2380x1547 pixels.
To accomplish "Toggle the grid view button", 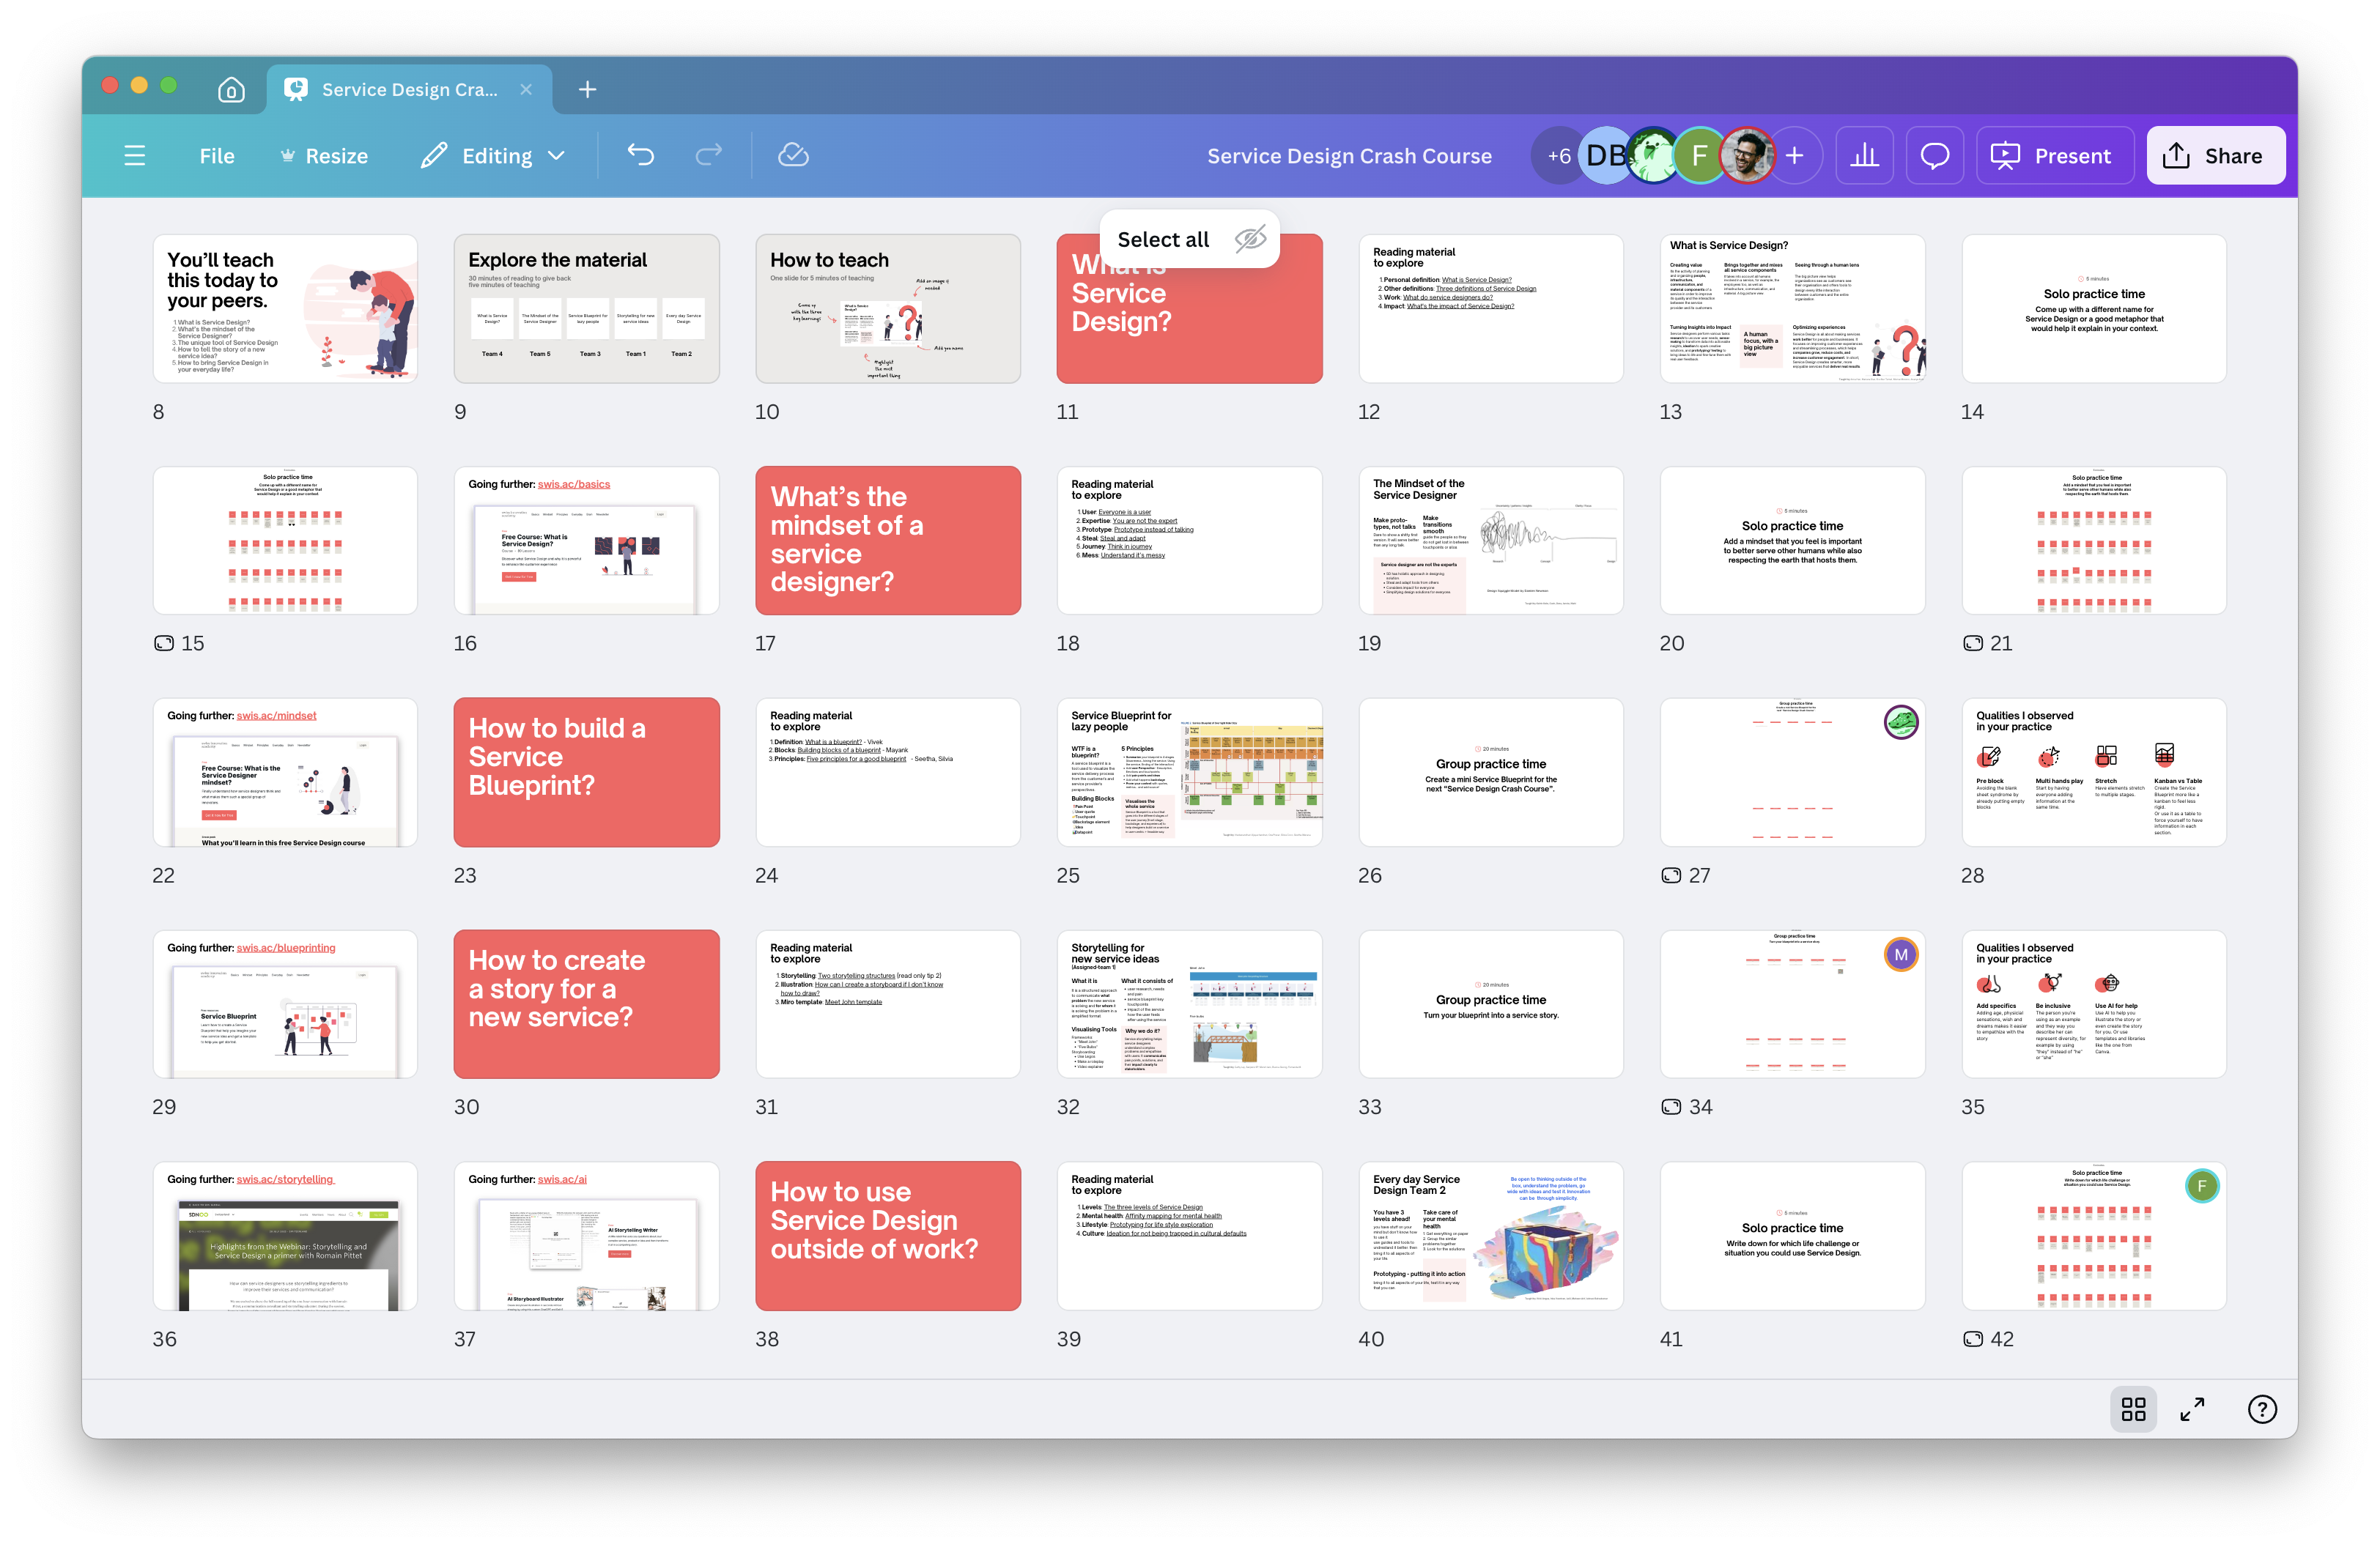I will click(x=2133, y=1409).
